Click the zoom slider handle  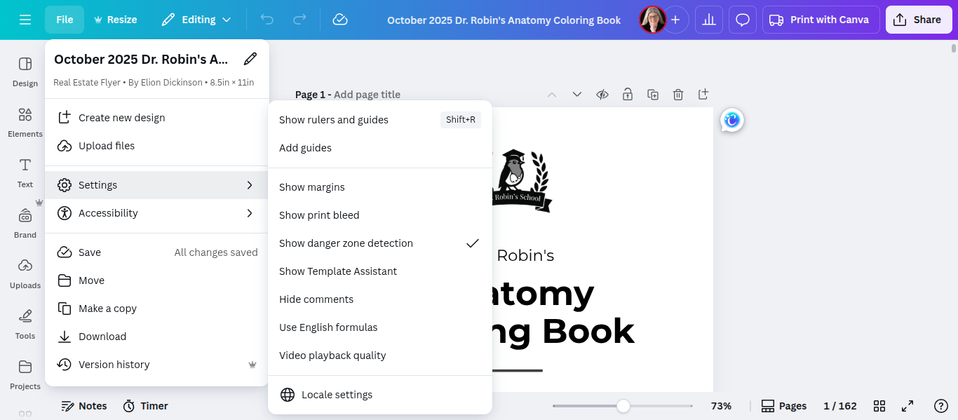click(623, 406)
